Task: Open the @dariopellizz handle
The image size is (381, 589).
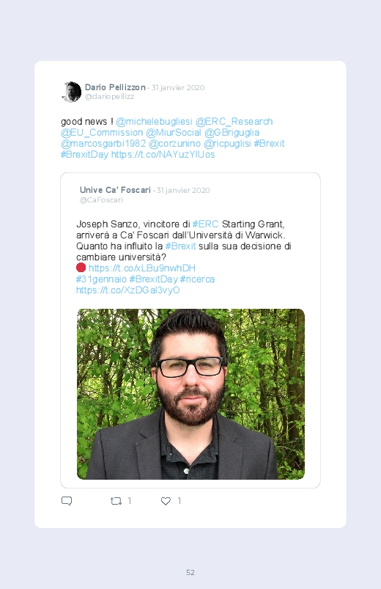Action: [109, 97]
